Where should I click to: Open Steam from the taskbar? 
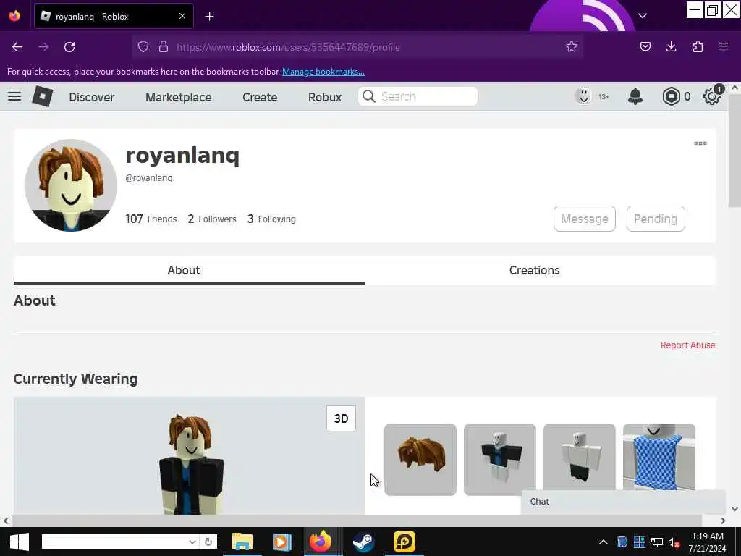363,542
